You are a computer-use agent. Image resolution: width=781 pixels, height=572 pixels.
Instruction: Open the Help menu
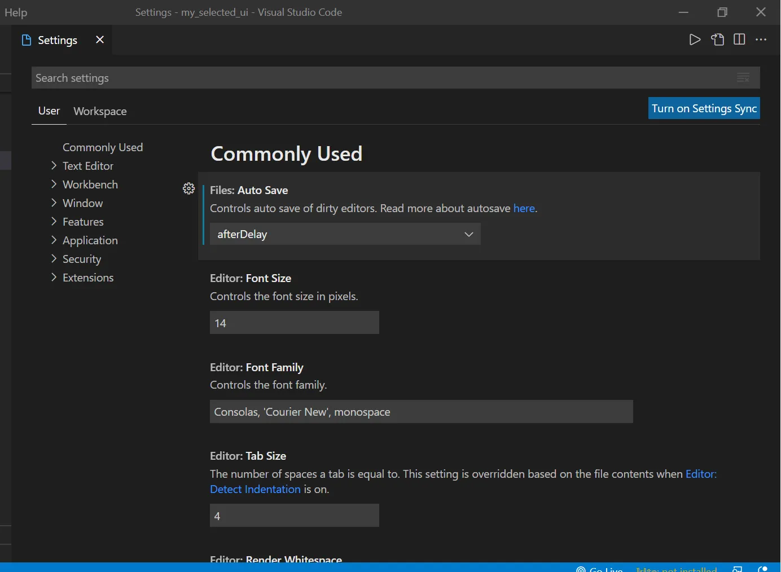click(x=15, y=12)
